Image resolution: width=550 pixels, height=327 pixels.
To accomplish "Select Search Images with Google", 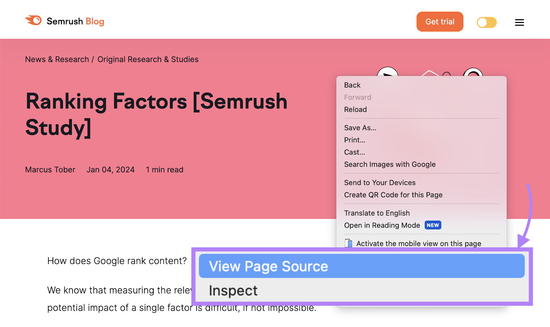I will 390,164.
